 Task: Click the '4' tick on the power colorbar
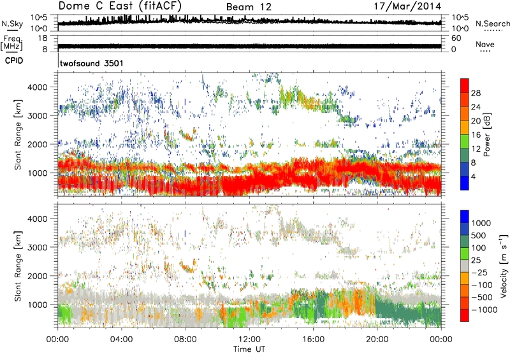point(473,177)
